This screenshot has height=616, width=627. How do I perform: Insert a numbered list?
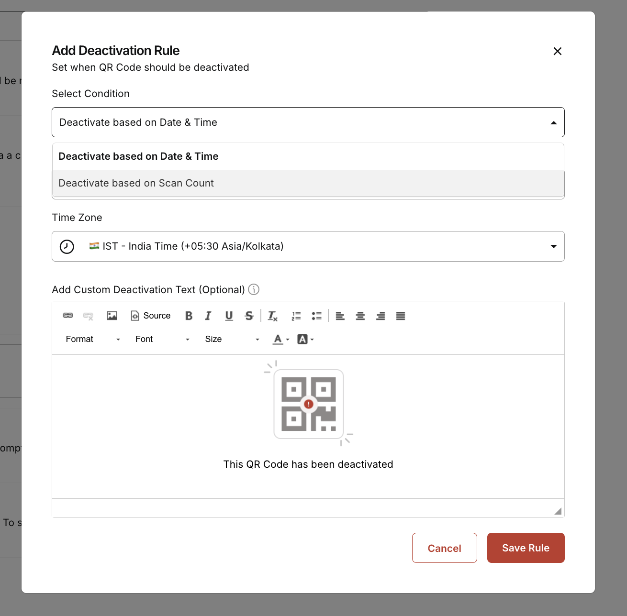(296, 316)
